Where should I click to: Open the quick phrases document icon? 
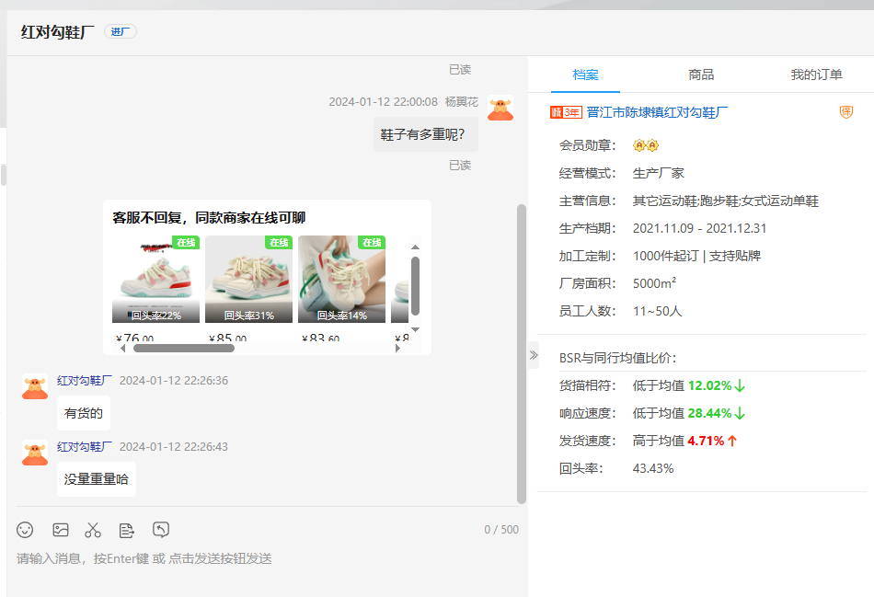coord(127,530)
